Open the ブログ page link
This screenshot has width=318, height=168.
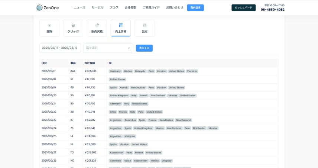point(114,7)
